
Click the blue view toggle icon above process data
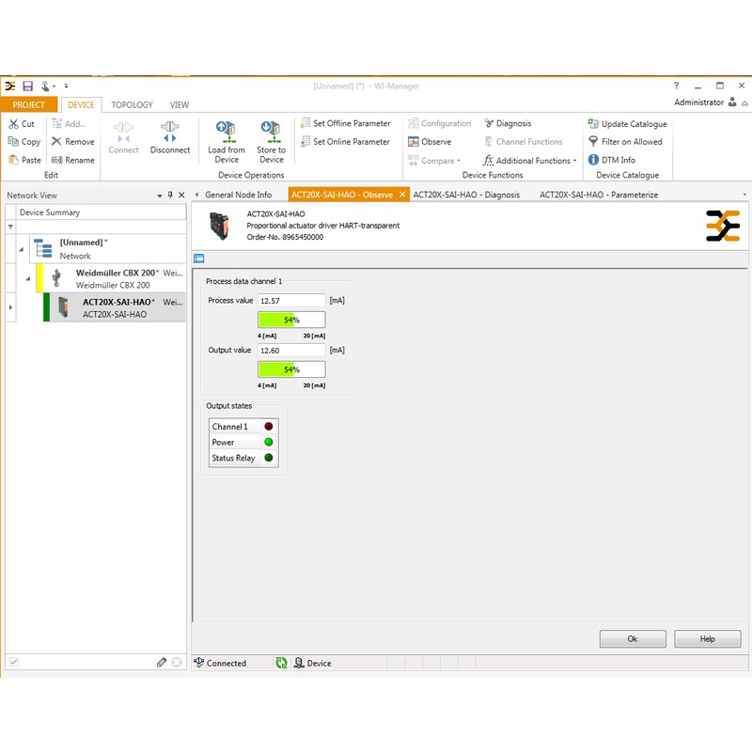(199, 259)
